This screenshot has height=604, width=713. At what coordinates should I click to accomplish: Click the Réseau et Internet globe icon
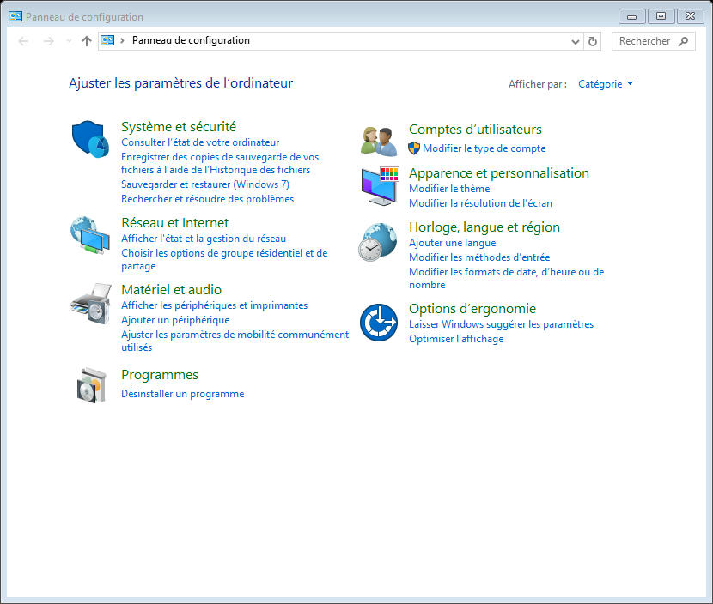(x=90, y=235)
